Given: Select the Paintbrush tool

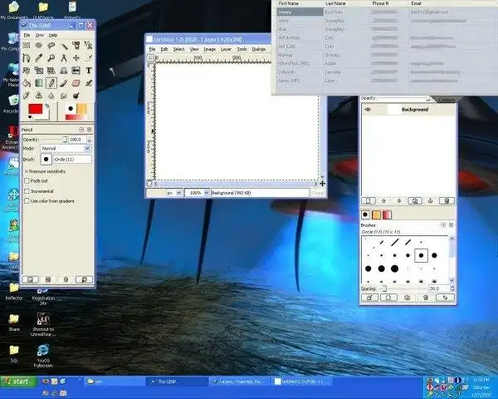Looking at the screenshot, I should click(x=64, y=83).
